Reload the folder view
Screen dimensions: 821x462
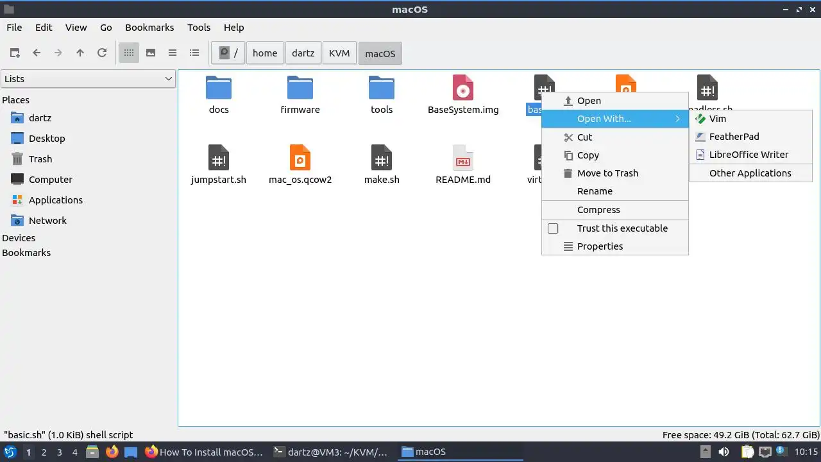(x=102, y=53)
